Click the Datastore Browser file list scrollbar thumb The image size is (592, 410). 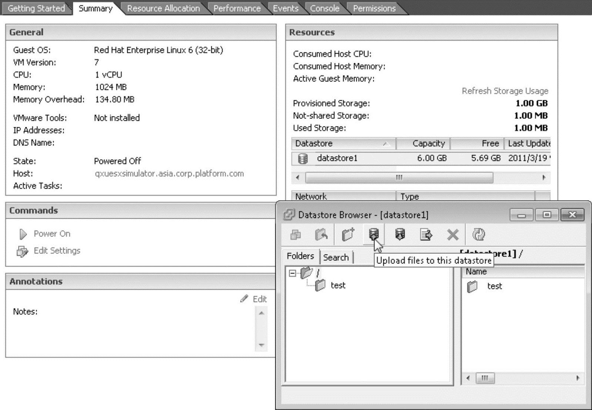[x=485, y=378]
